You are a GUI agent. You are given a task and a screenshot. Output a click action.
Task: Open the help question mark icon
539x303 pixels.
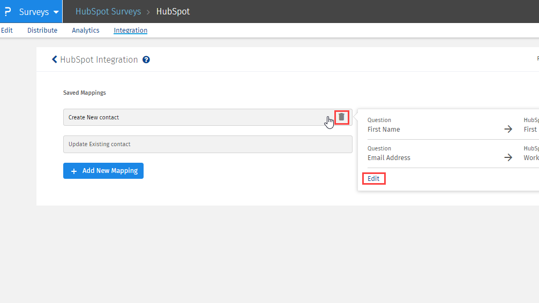point(146,60)
